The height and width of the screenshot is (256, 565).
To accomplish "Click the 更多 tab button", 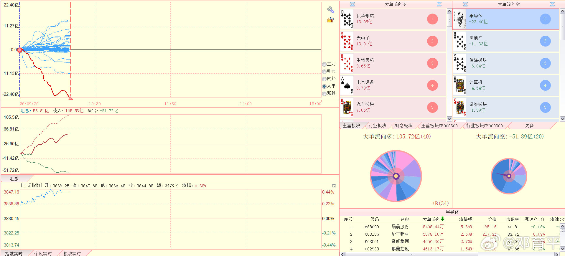I will 529,125.
